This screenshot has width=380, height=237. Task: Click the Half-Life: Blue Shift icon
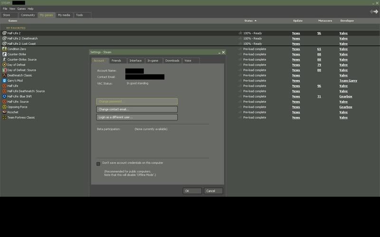coord(4,97)
